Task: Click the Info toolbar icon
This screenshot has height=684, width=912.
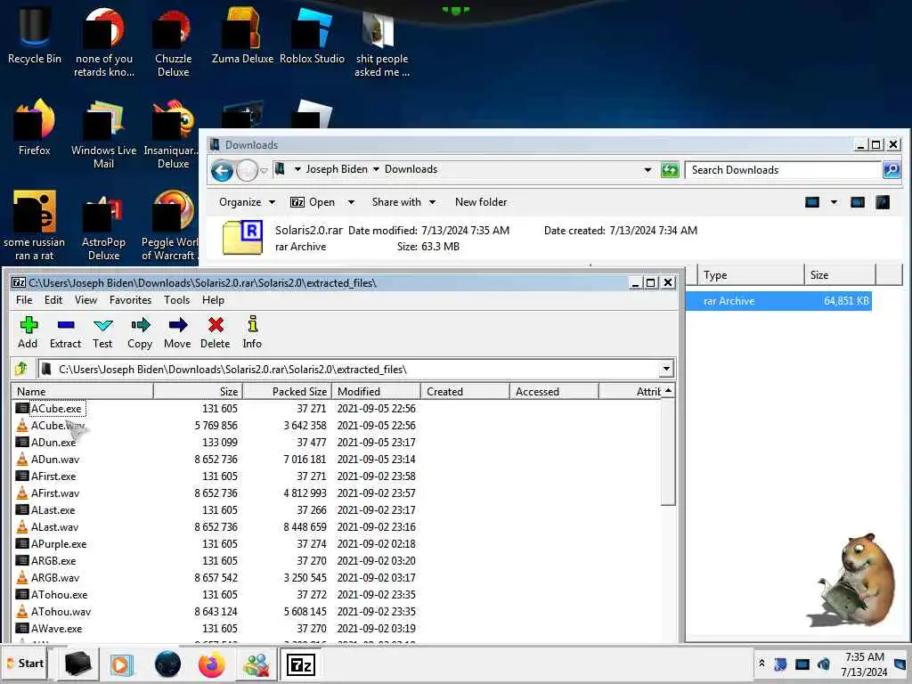Action: click(252, 333)
